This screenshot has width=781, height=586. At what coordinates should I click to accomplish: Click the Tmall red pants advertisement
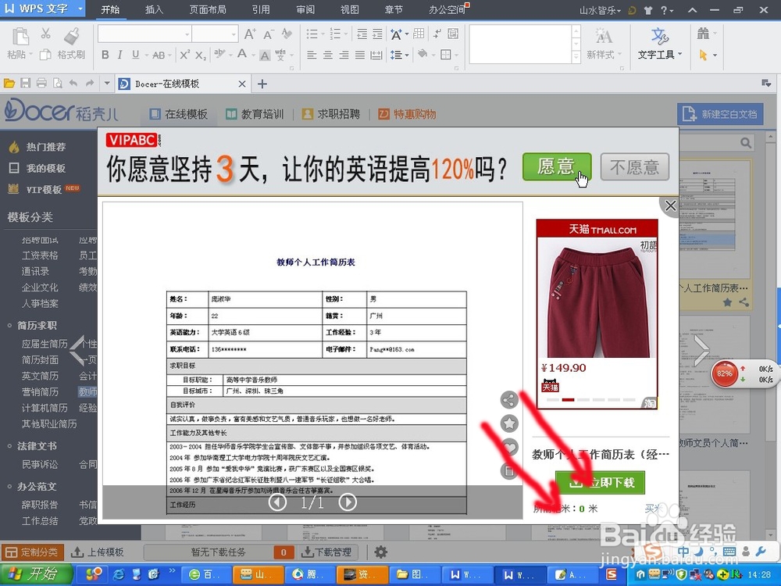coord(597,314)
